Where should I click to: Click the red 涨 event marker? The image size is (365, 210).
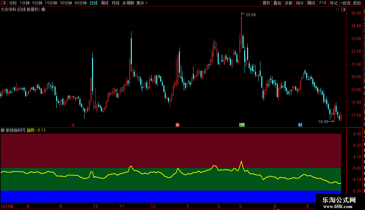tap(177, 125)
